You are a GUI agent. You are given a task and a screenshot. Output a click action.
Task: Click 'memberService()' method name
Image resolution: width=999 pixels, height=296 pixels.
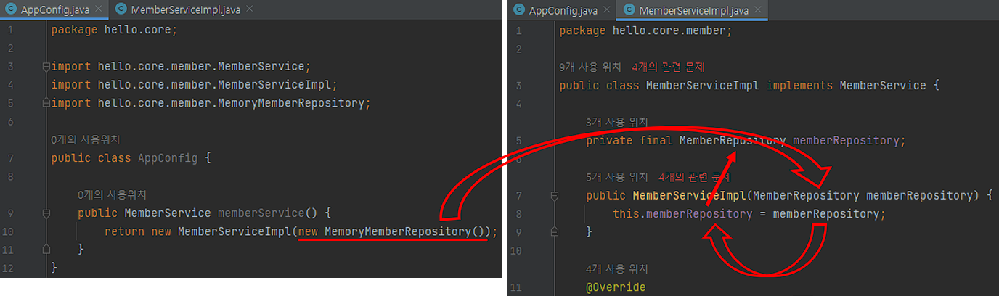[264, 213]
